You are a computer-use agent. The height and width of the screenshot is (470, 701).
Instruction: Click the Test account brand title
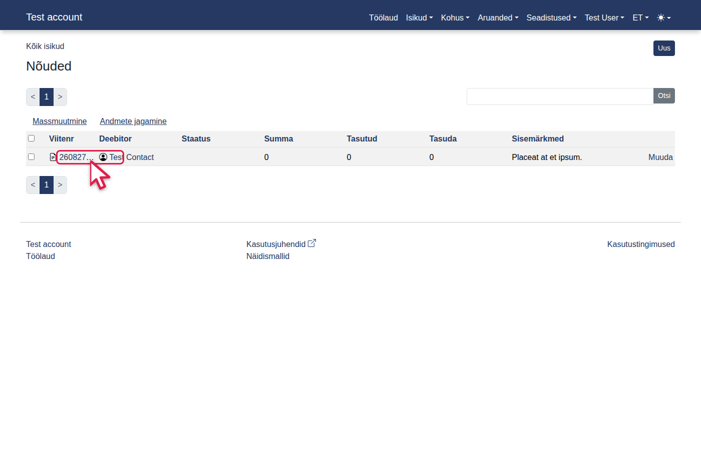point(54,17)
